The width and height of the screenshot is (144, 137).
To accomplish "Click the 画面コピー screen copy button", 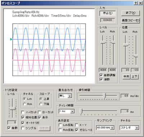I will click(130, 21).
